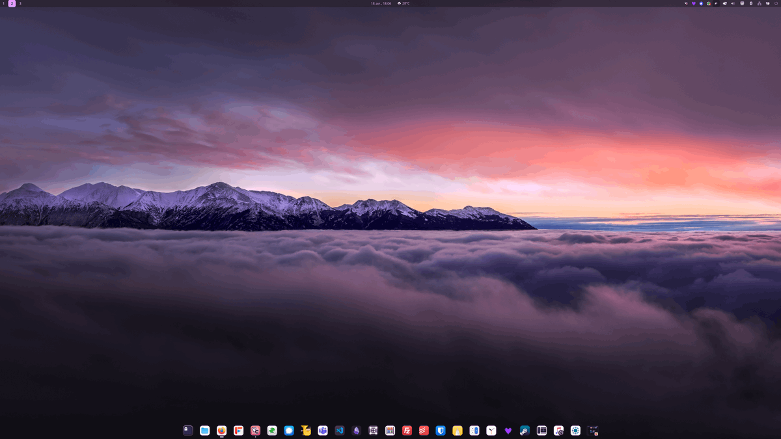The image size is (781, 439).
Task: Open Microsoft Teams
Action: pos(322,430)
